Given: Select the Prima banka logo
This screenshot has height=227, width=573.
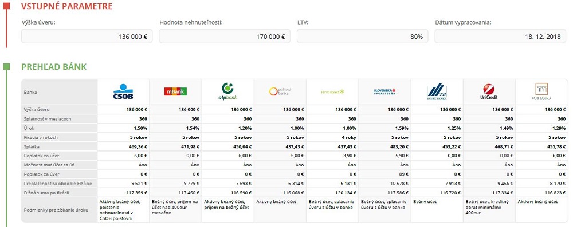Looking at the screenshot, I should click(332, 91).
